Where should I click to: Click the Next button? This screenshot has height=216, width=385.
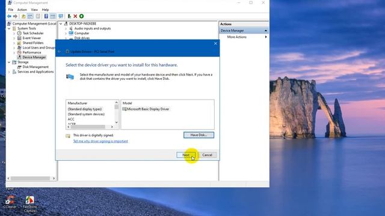(x=186, y=155)
